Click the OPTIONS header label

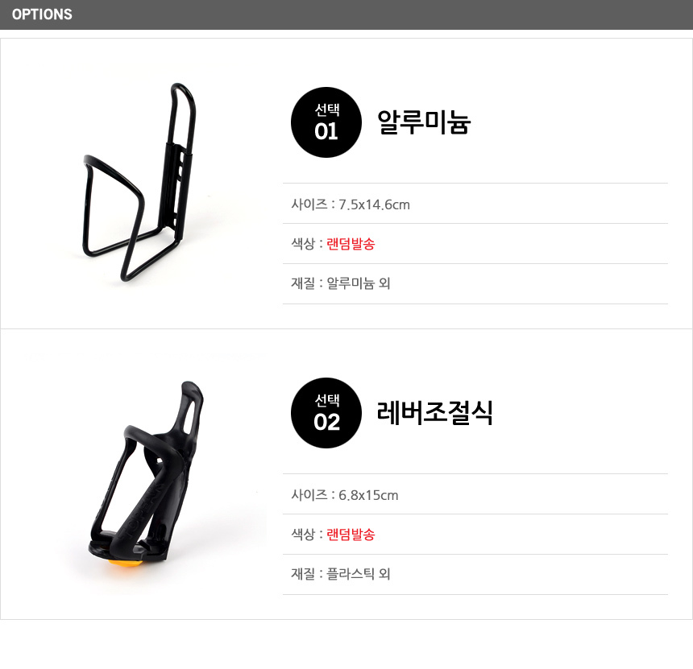click(42, 14)
